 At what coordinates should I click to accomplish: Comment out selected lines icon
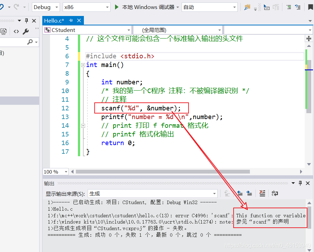(x=289, y=7)
